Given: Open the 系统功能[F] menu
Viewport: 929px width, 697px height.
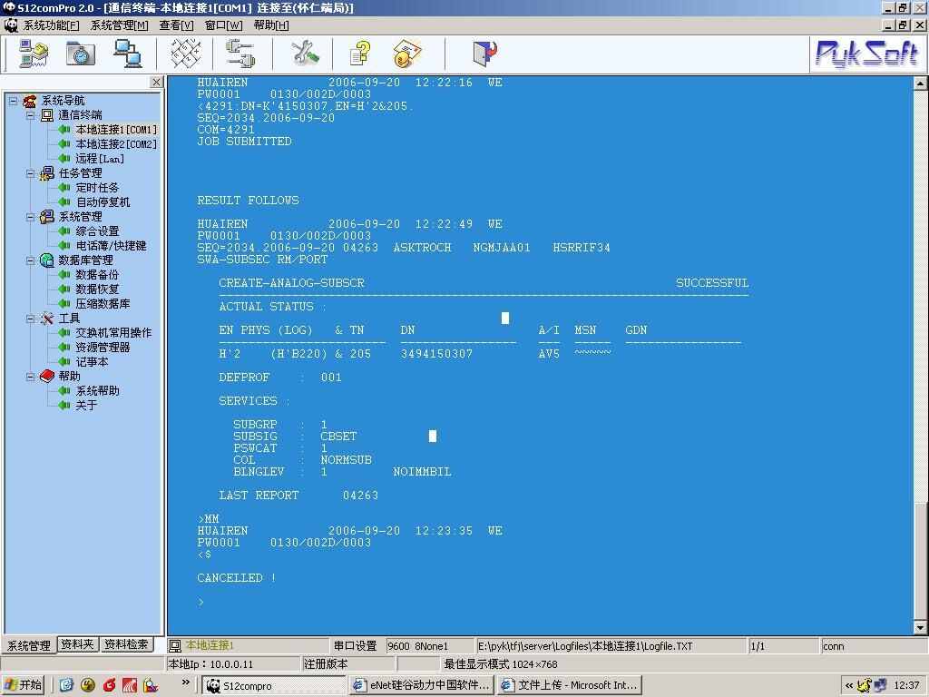Looking at the screenshot, I should (x=51, y=25).
